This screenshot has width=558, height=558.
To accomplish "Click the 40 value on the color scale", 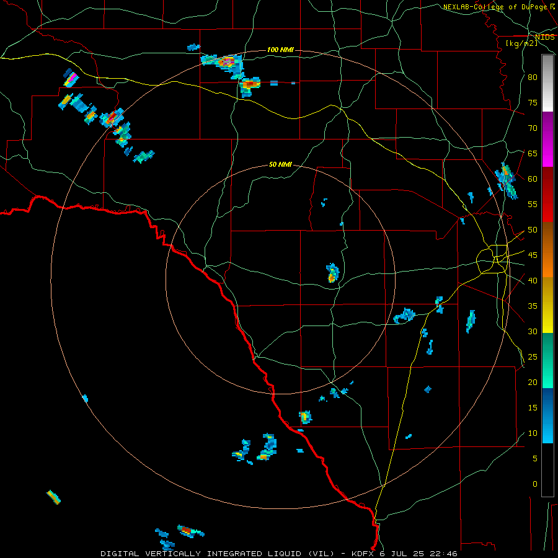I will click(533, 281).
